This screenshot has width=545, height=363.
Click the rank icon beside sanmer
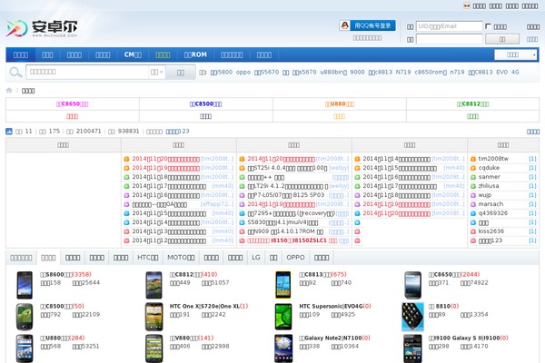(473, 177)
